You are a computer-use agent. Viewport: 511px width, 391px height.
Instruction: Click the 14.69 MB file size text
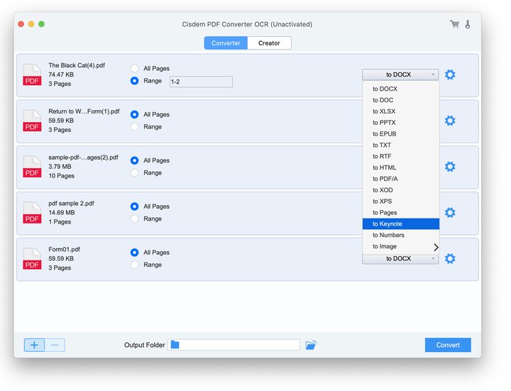point(62,212)
